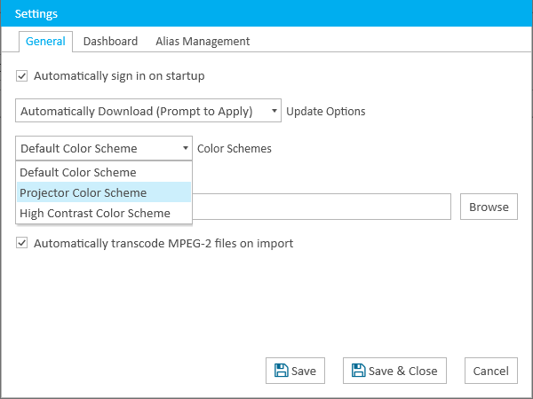Click the path input field beside Browse
The image size is (533, 399).
[322, 207]
